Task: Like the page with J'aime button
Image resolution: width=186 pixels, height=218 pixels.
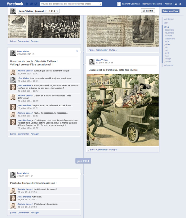Action: [x=148, y=11]
